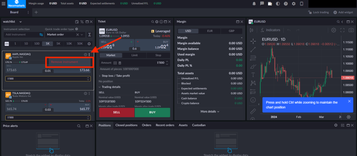This screenshot has height=156, width=357.
Task: Open Indicators in the EURUSD chart
Action: tap(270, 30)
